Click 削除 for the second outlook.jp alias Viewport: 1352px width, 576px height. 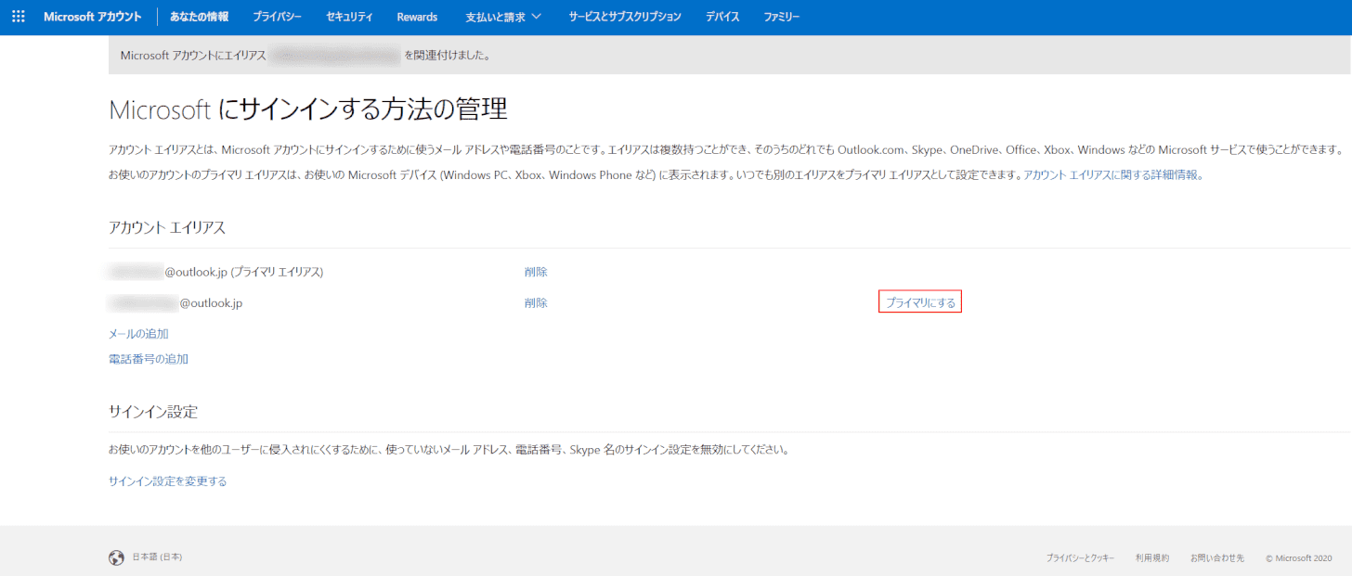click(536, 302)
